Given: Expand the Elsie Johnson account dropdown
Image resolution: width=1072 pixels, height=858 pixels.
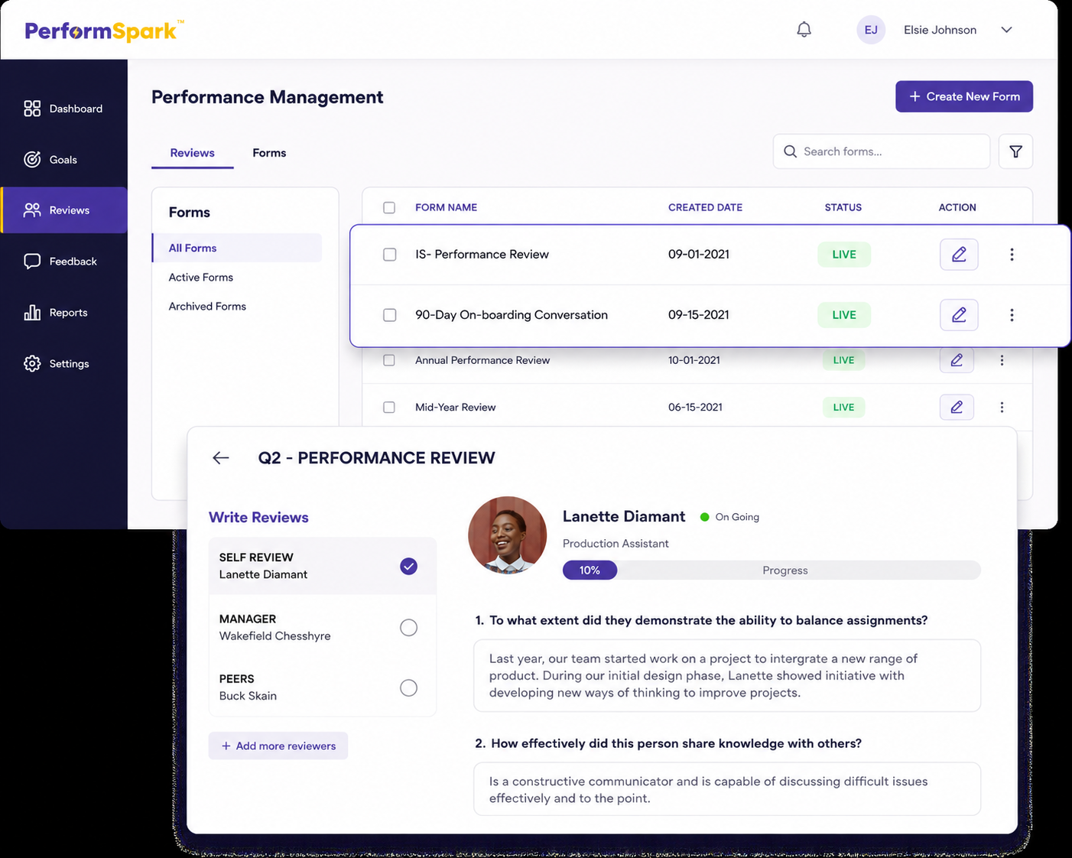Looking at the screenshot, I should click(1006, 30).
